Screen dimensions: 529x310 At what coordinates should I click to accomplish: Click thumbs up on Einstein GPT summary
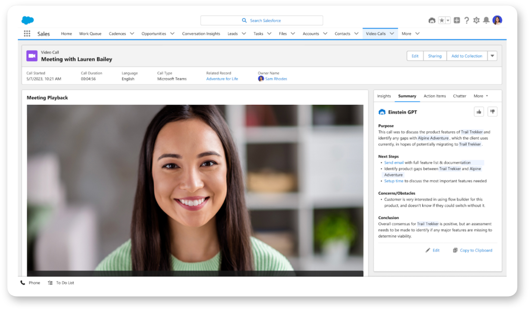pyautogui.click(x=479, y=112)
